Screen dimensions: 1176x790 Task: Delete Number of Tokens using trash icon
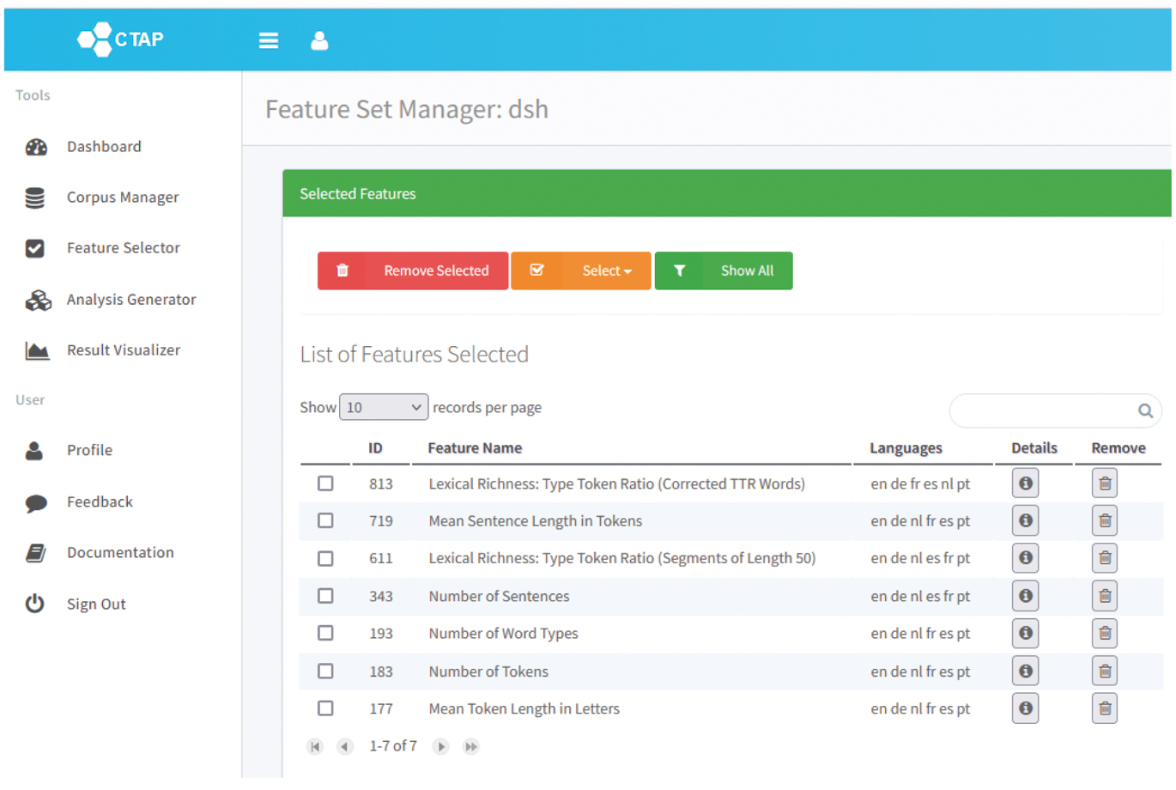click(1105, 671)
